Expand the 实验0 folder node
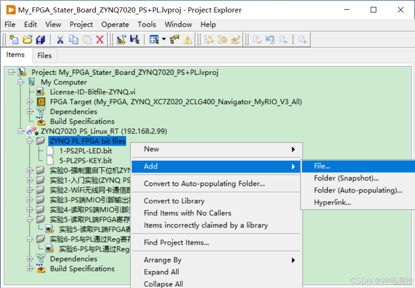 tap(30, 170)
